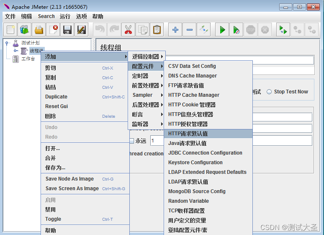
Task: Click the Remote Stop All icon
Action: (x=297, y=30)
